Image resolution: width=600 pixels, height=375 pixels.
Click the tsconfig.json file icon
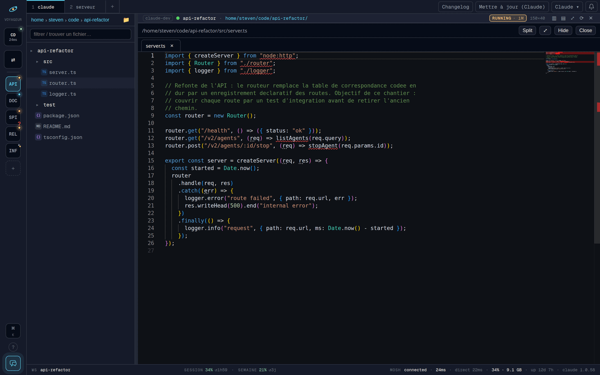tap(38, 137)
